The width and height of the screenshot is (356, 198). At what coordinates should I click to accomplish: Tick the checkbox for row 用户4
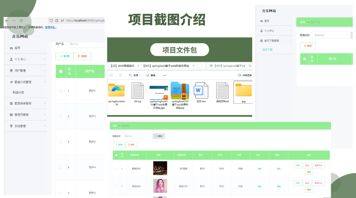pyautogui.click(x=60, y=168)
